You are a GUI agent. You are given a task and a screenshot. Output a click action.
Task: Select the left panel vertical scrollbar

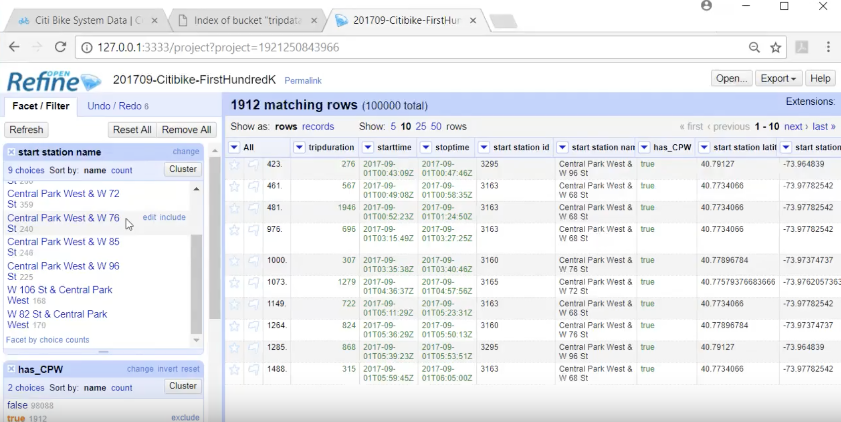215,237
